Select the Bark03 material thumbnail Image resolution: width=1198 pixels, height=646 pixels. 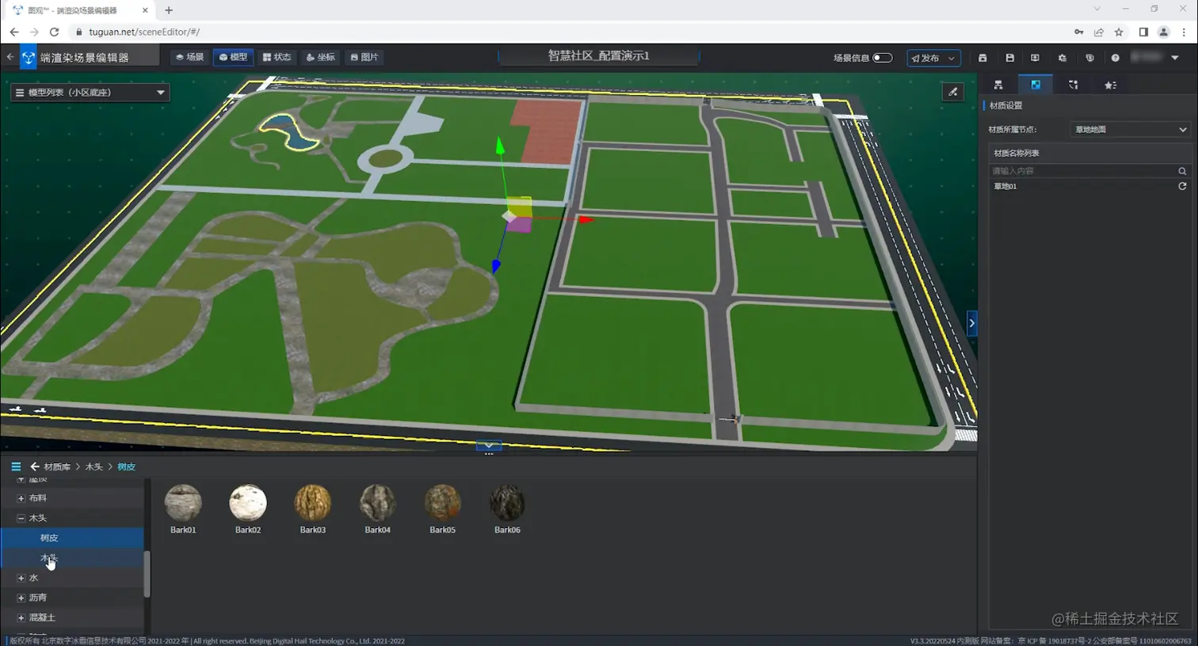click(313, 503)
